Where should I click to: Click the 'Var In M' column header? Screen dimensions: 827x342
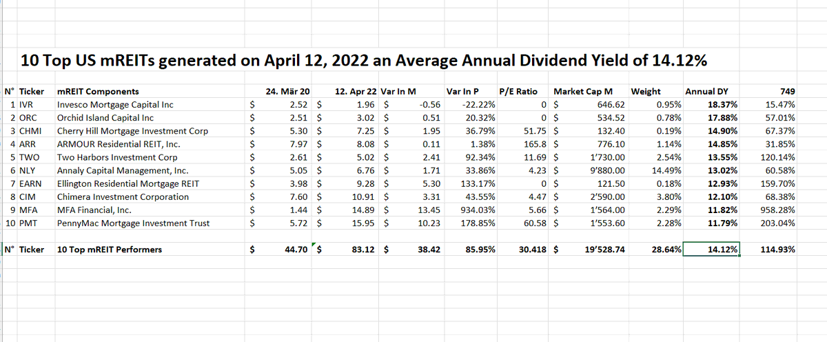coord(399,91)
